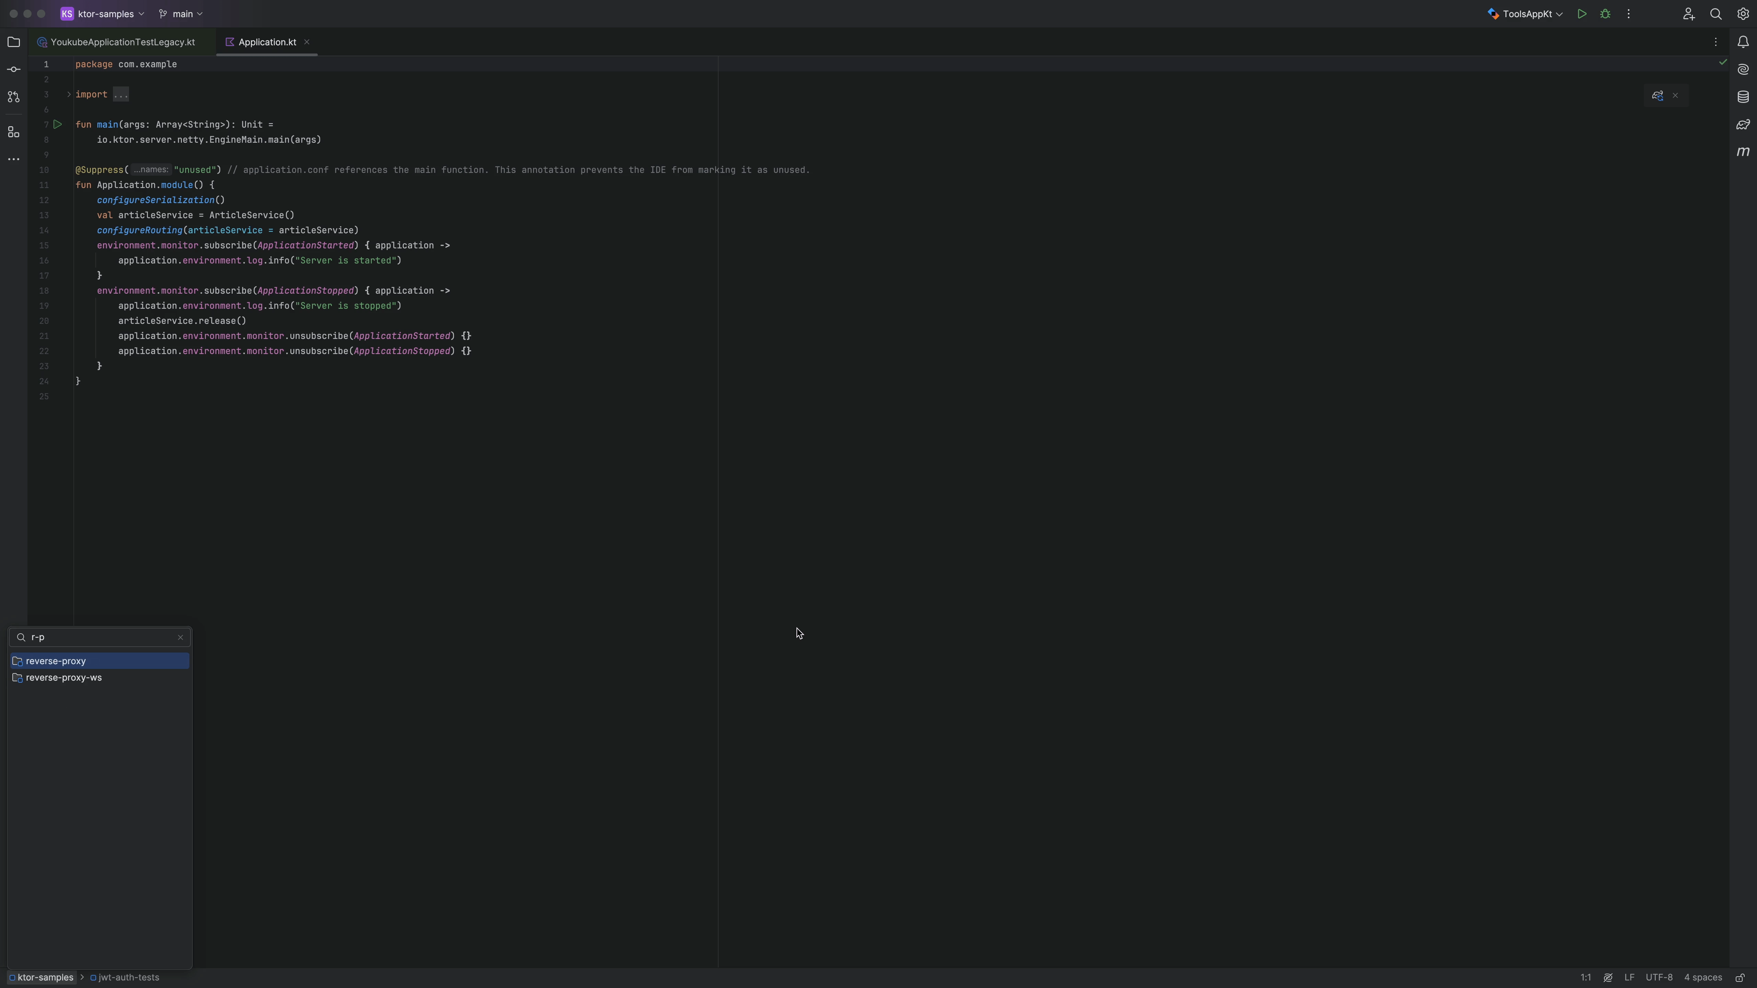Start debugging with the bug icon
The image size is (1757, 988).
pos(1605,14)
